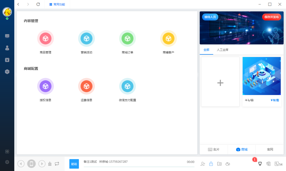Switch to the 官网 tab
The image size is (286, 171).
[x=270, y=149]
